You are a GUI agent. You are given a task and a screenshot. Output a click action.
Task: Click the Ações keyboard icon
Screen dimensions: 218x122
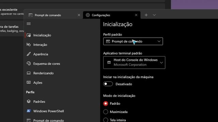(x=29, y=82)
